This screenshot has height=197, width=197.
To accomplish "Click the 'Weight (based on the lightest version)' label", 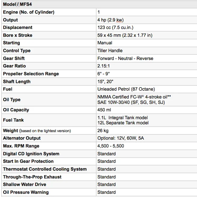I will pyautogui.click(x=37, y=131).
